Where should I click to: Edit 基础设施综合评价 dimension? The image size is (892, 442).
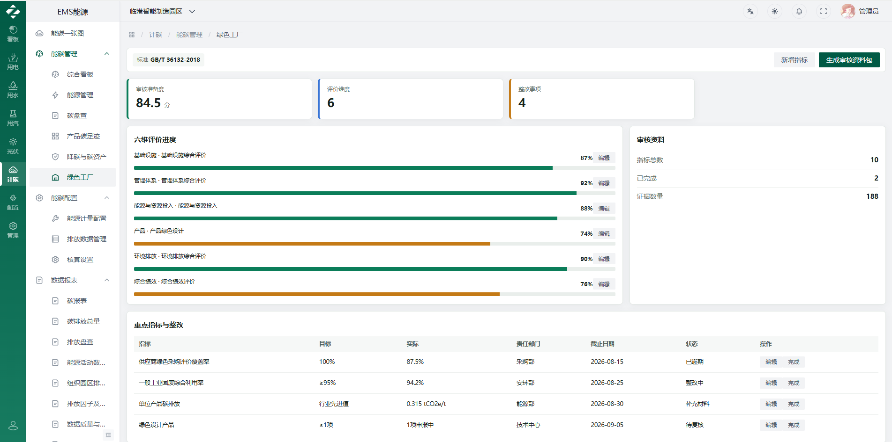[604, 158]
